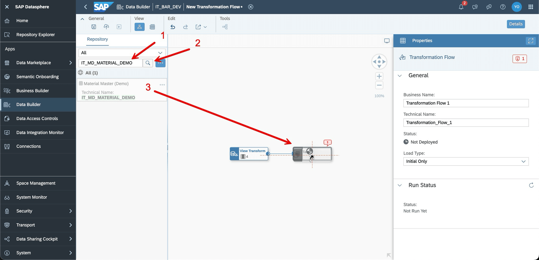Toggle the Details panel button

pyautogui.click(x=516, y=24)
